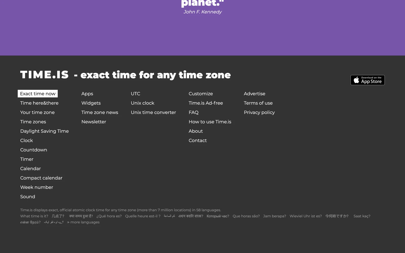This screenshot has height=253, width=405.
Task: Click the Download on the App Store badge
Action: click(x=368, y=80)
